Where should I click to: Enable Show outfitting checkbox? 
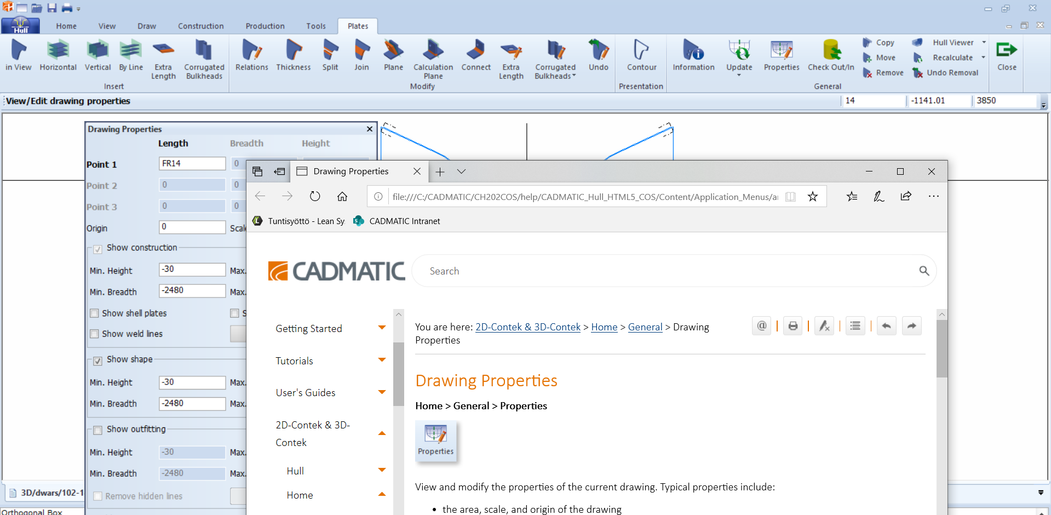click(x=97, y=430)
